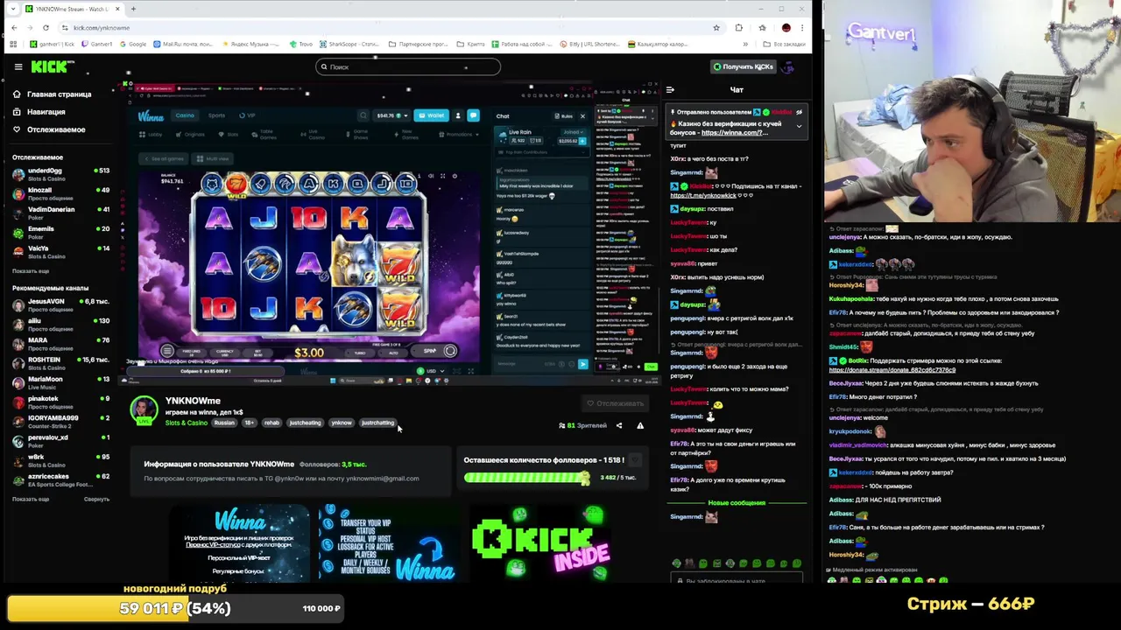Open the Kick user avatar menu
1121x630 pixels.
coord(789,66)
